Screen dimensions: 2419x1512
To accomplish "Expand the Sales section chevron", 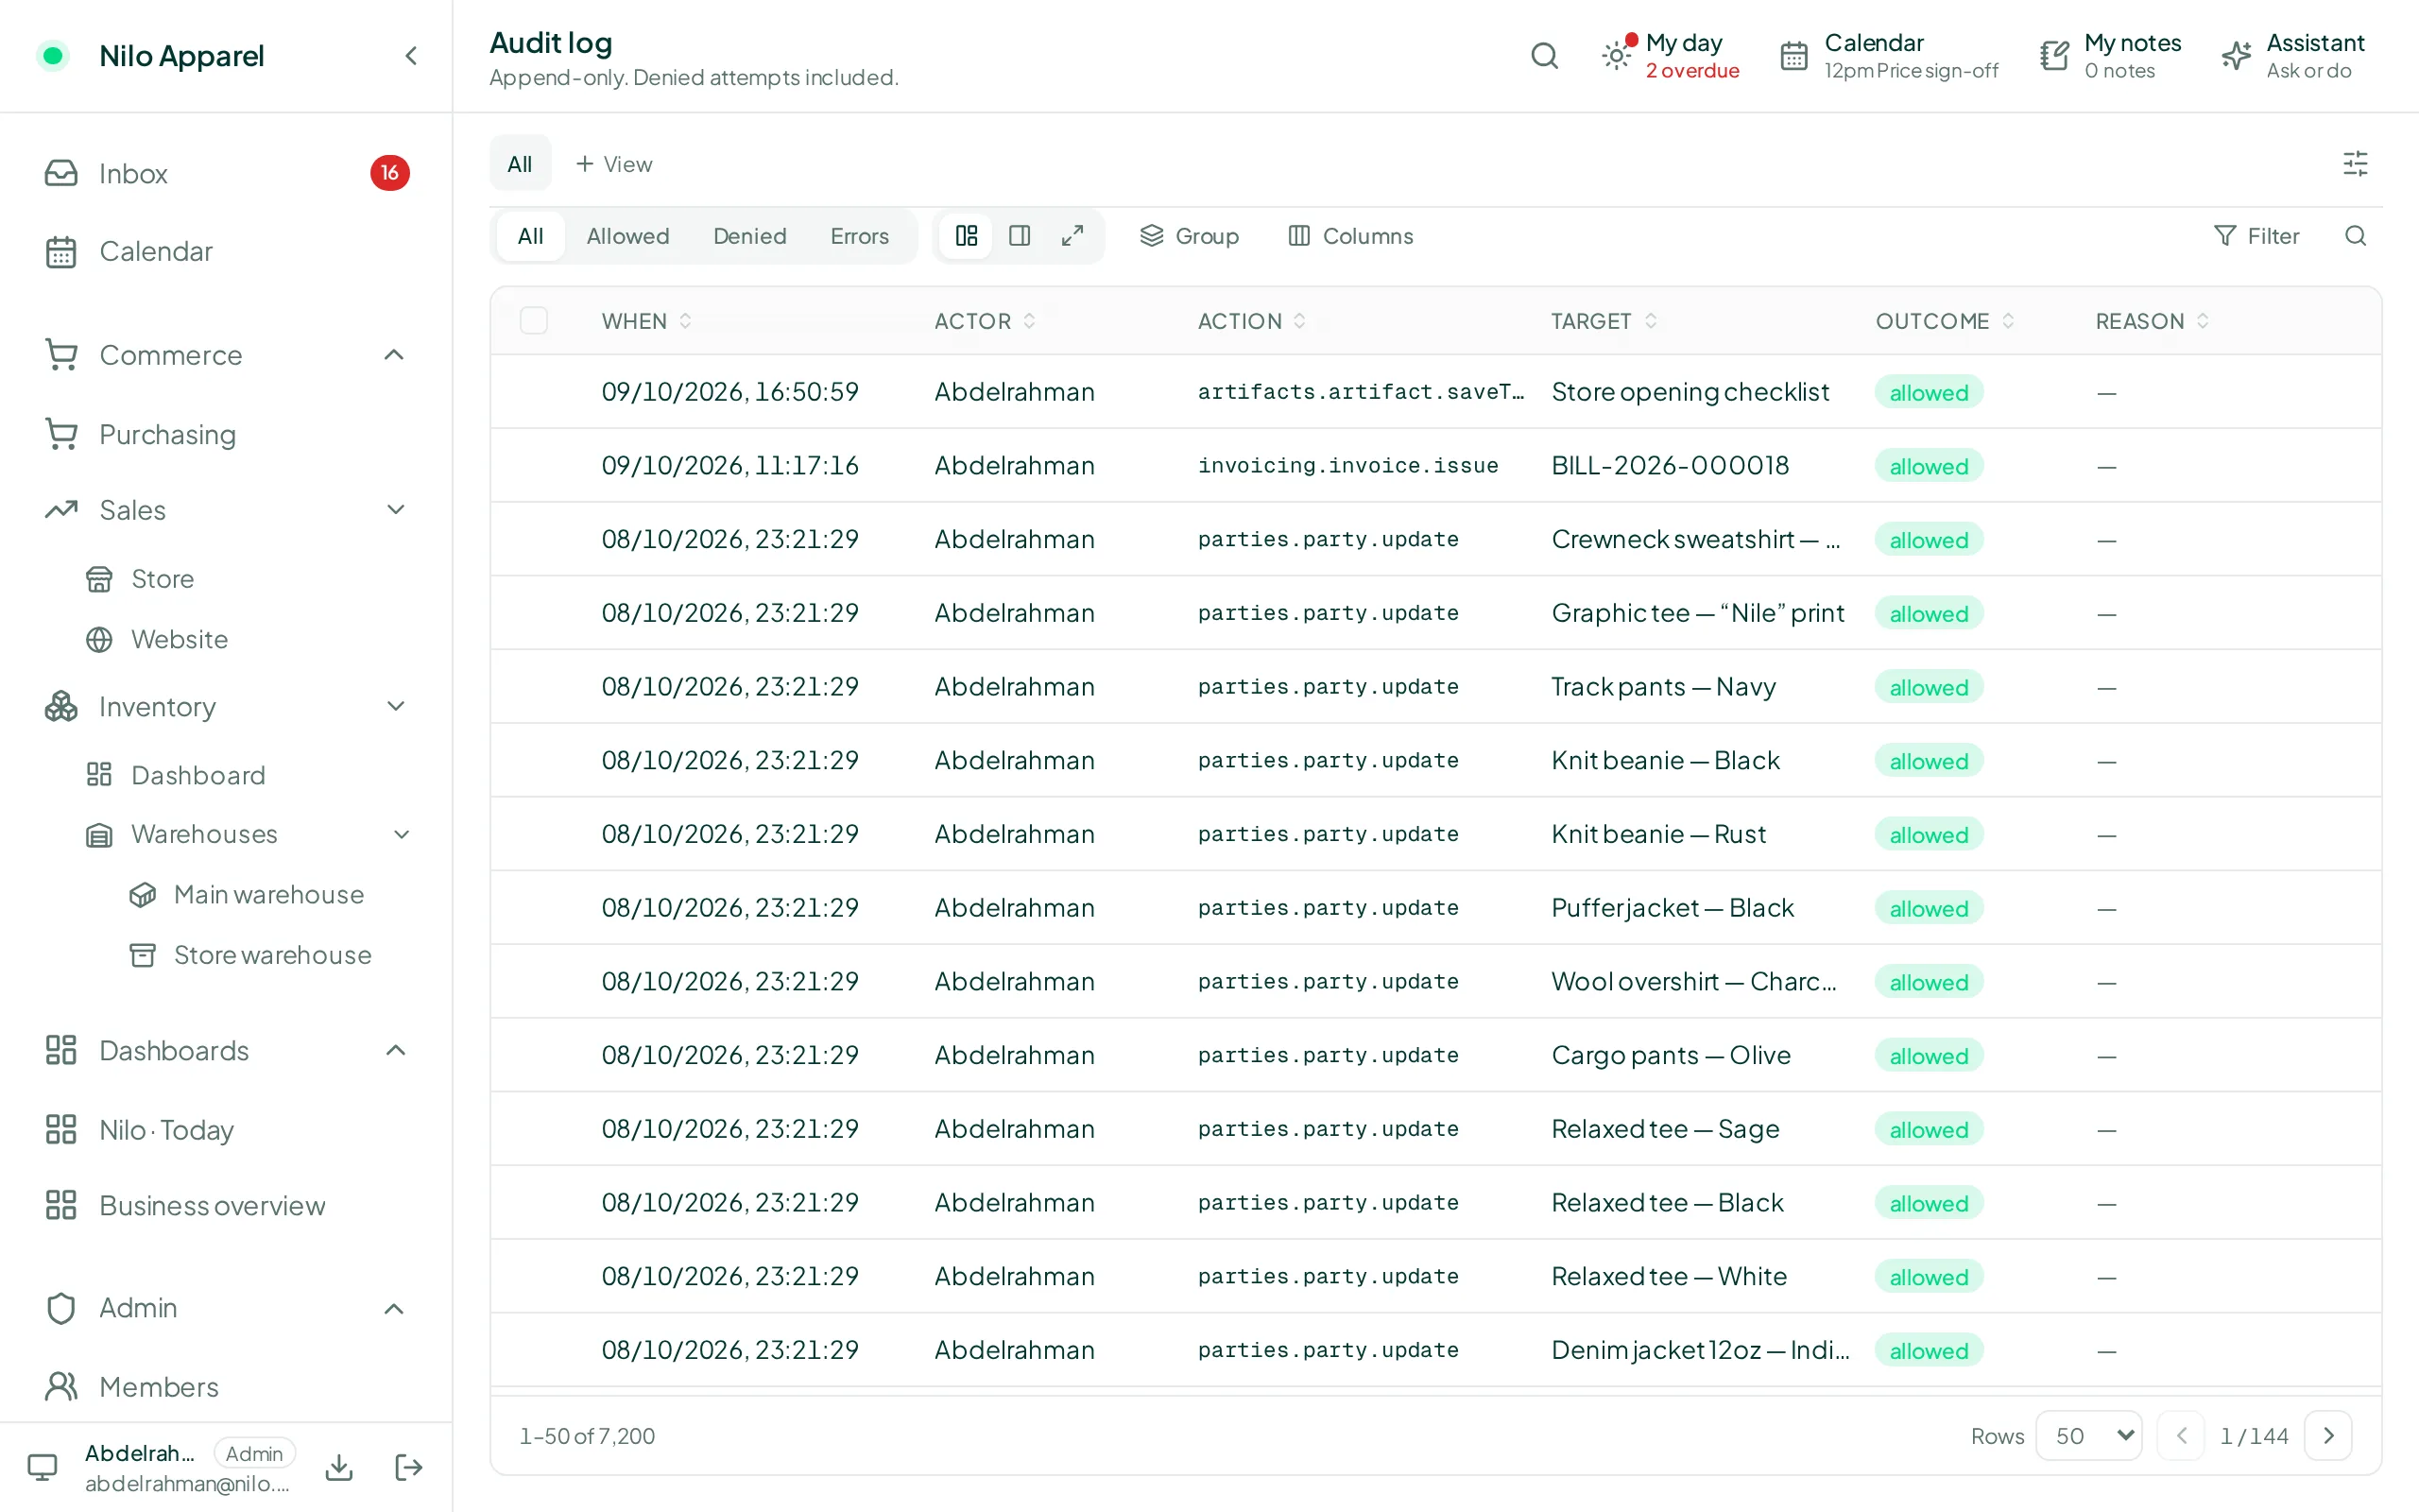I will point(396,510).
